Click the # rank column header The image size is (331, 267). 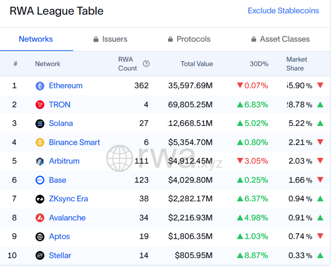tap(15, 64)
